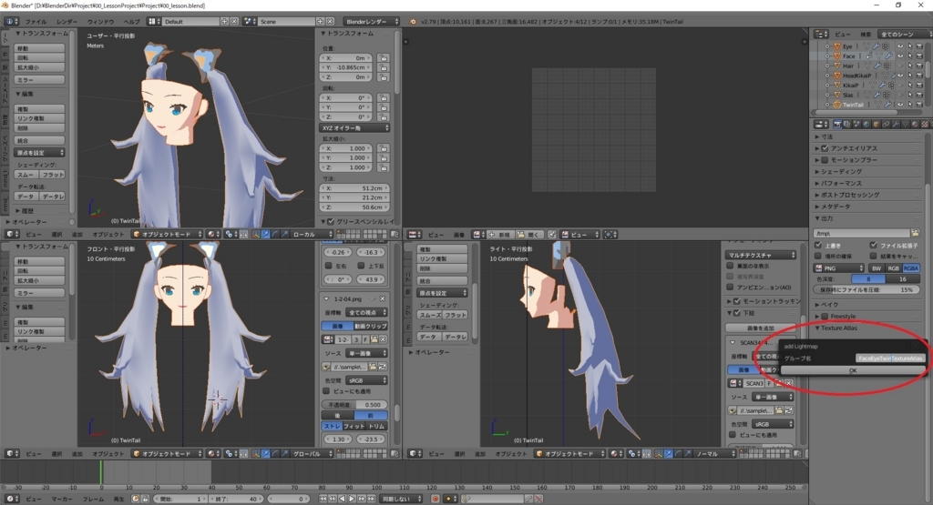Click the ミラー button in top-left tool shelf
The image size is (933, 505).
(39, 79)
